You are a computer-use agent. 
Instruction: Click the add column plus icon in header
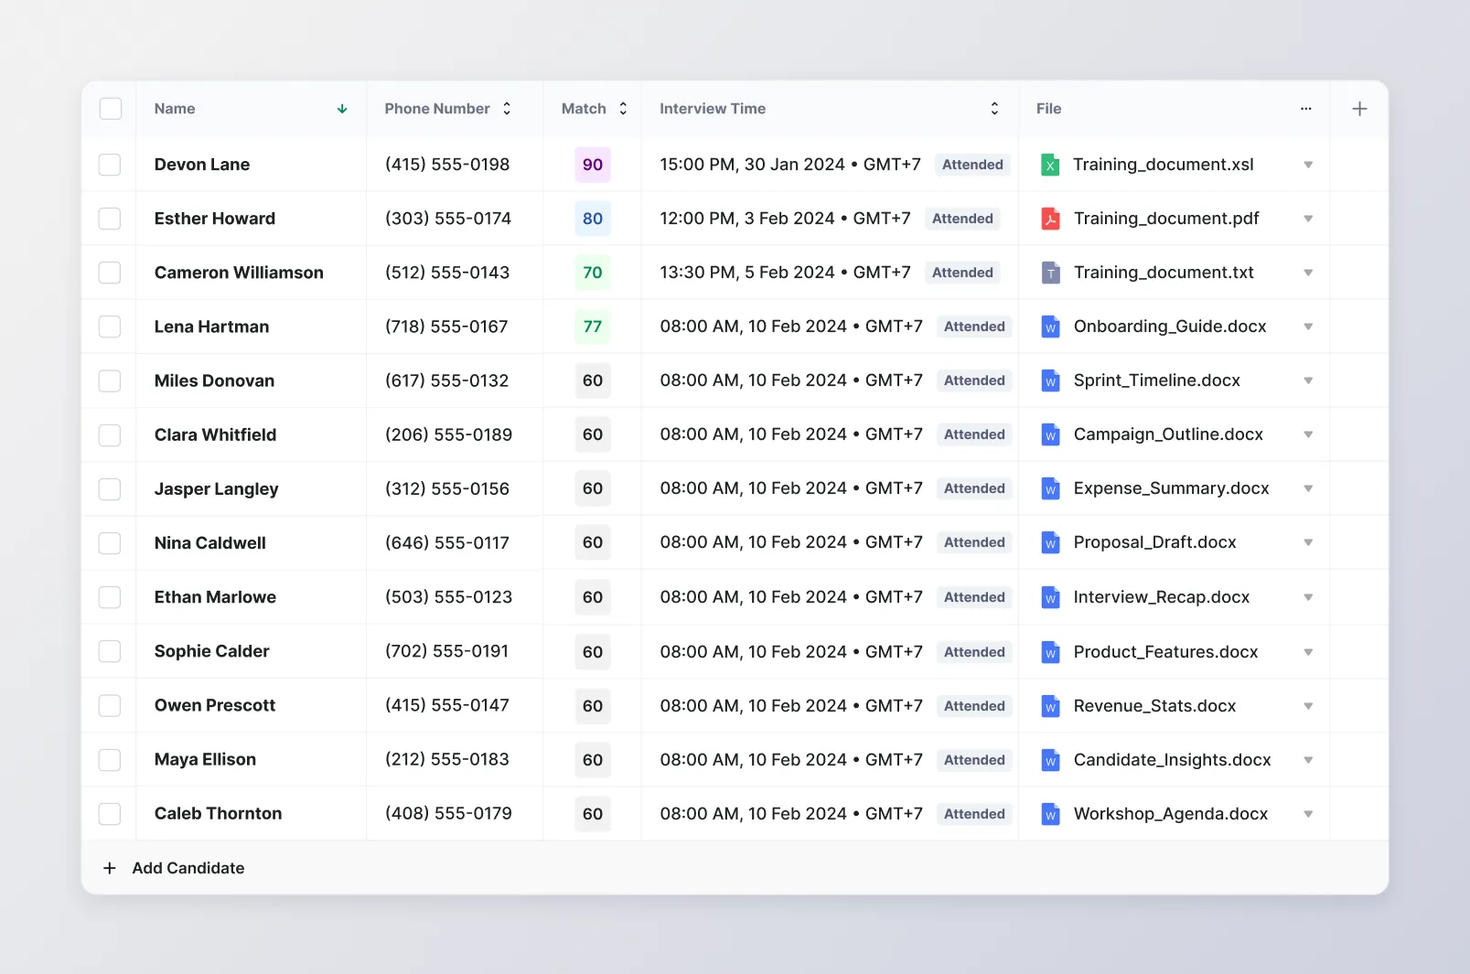pos(1359,109)
